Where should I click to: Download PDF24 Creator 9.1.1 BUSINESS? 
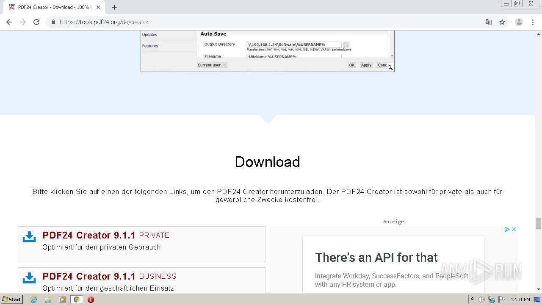coord(109,276)
